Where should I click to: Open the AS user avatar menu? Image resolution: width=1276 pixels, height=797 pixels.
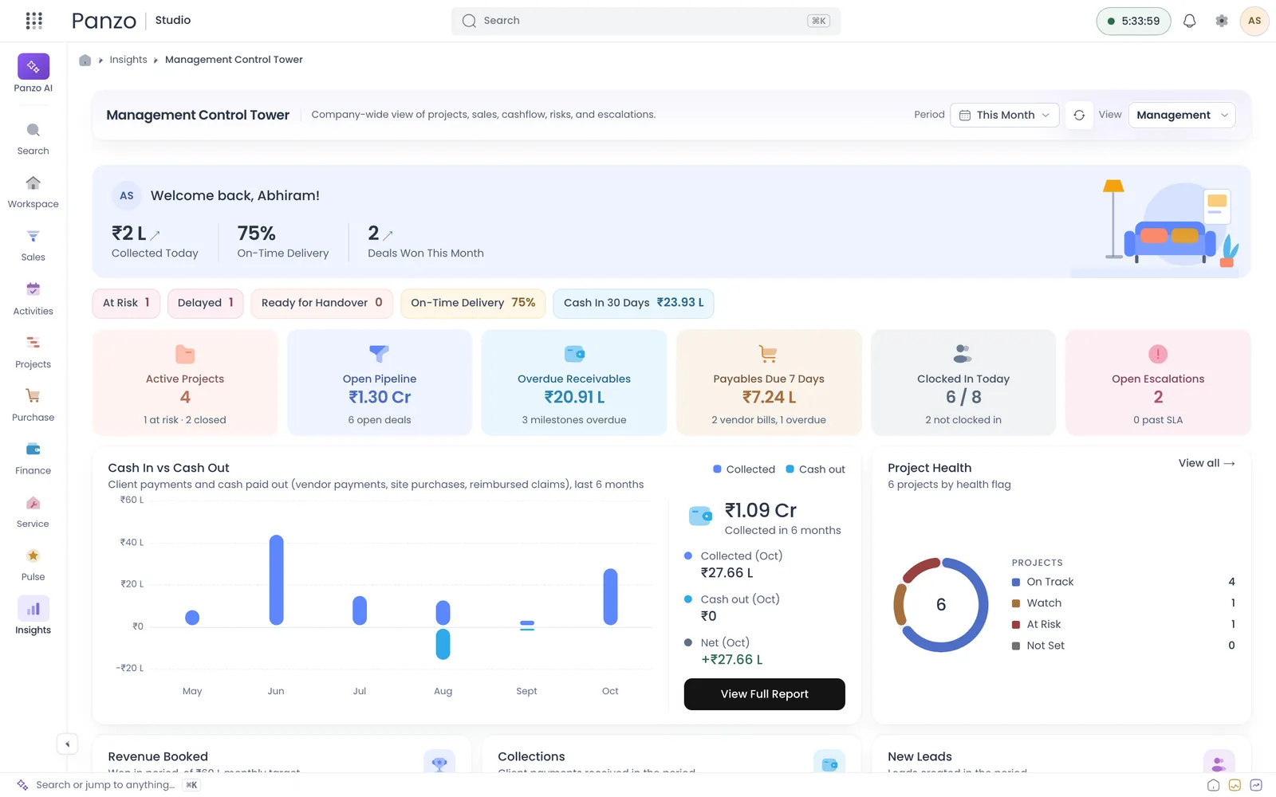(1254, 21)
